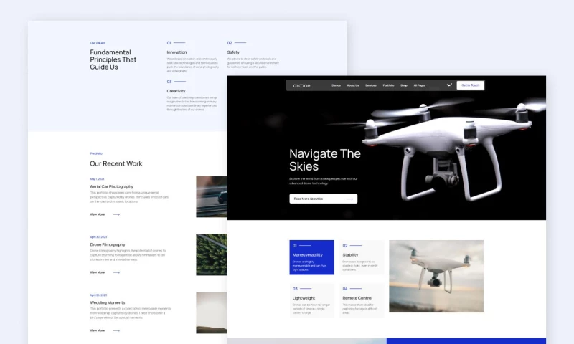Click arrow inside Read More About Us button
This screenshot has height=344, width=574.
349,199
